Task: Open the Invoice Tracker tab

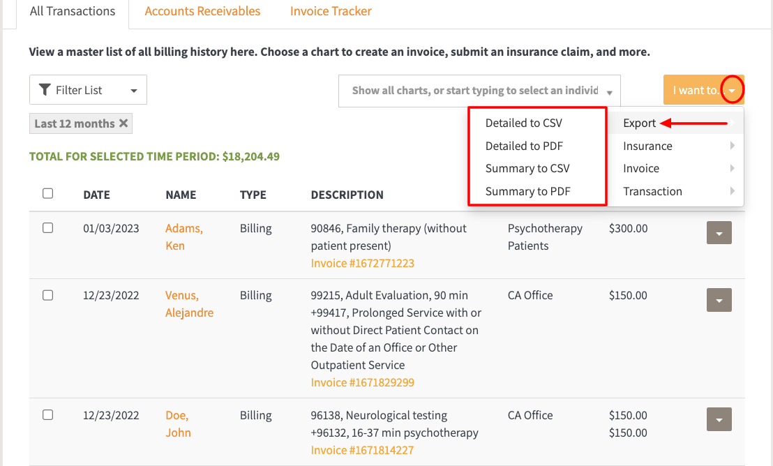Action: (x=331, y=11)
